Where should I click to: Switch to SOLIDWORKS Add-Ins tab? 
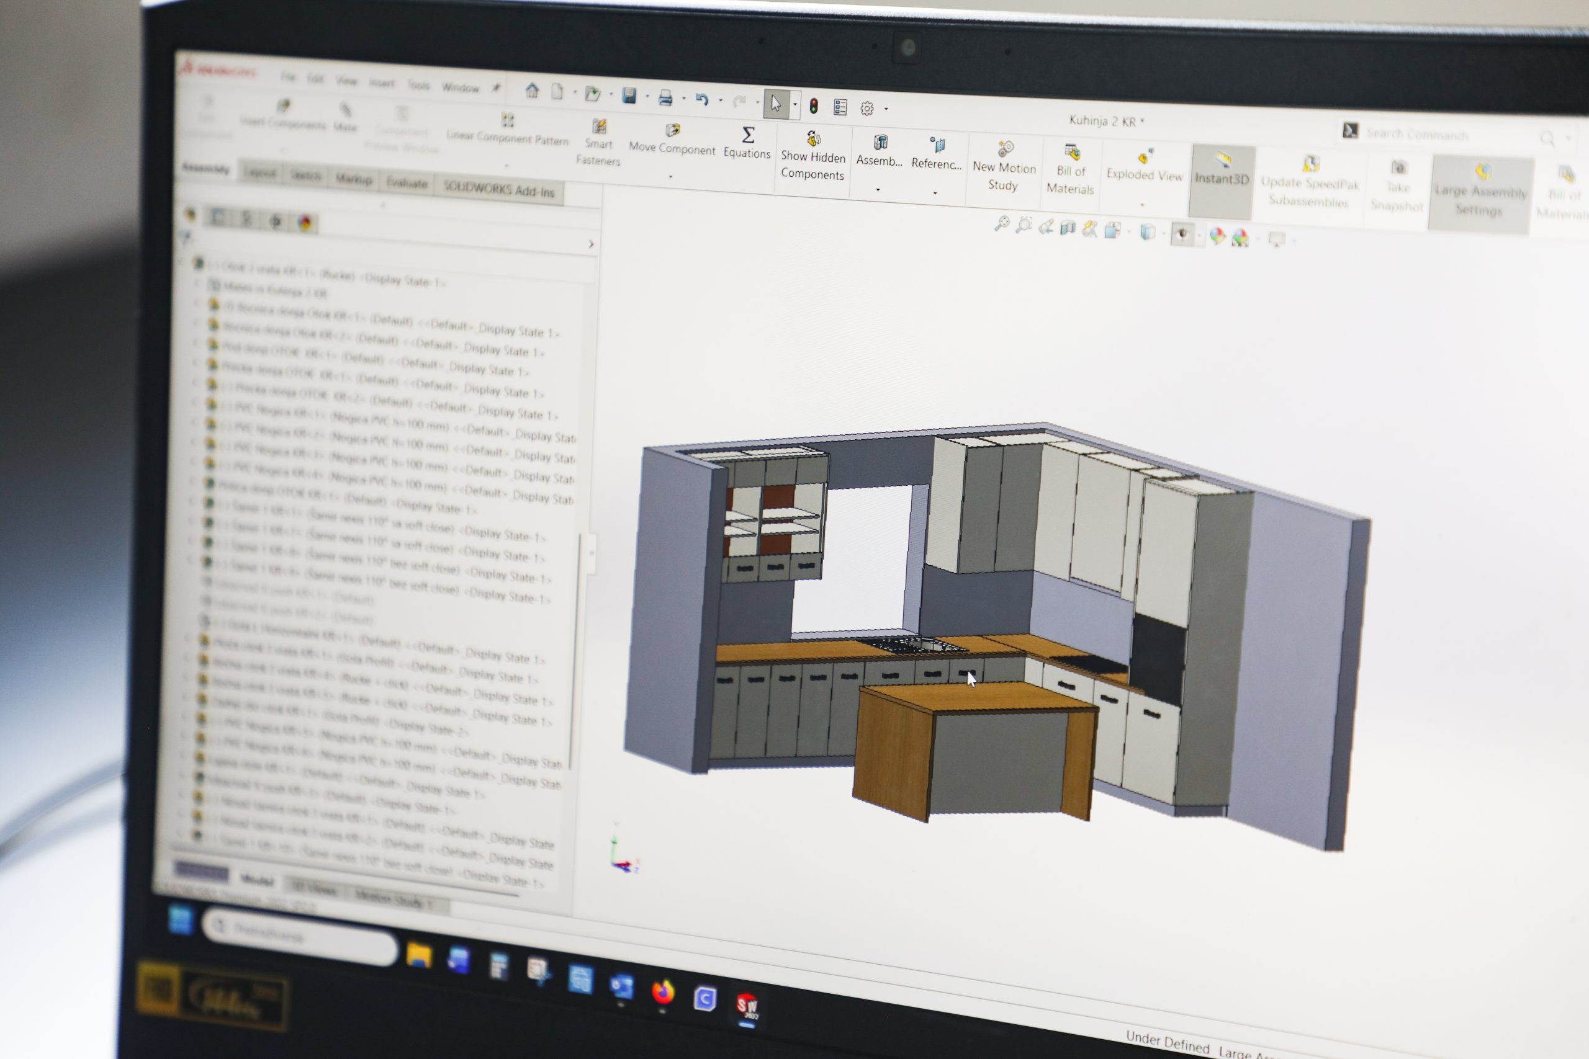click(x=498, y=190)
